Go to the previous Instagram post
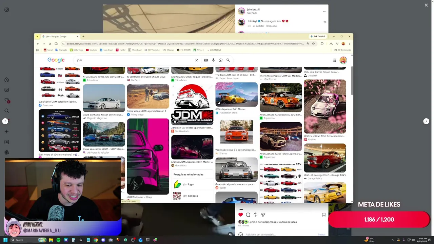This screenshot has height=244, width=434. (x=5, y=121)
